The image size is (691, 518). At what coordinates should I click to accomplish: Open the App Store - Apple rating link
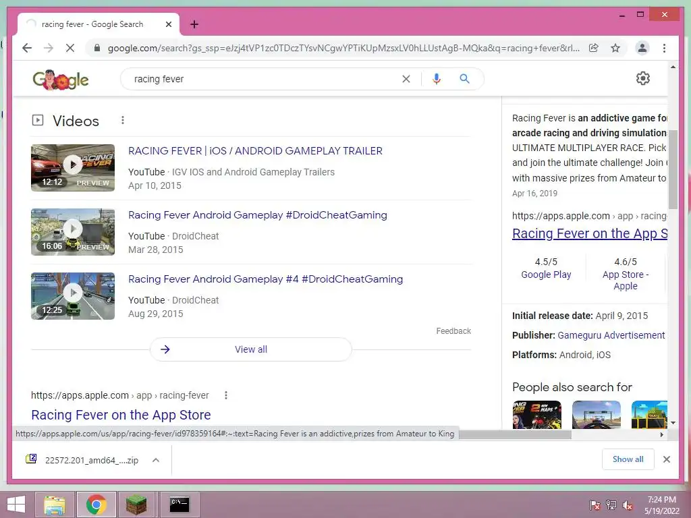[626, 280]
